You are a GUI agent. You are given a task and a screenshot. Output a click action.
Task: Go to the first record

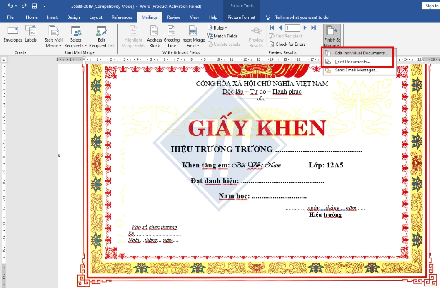[272, 27]
